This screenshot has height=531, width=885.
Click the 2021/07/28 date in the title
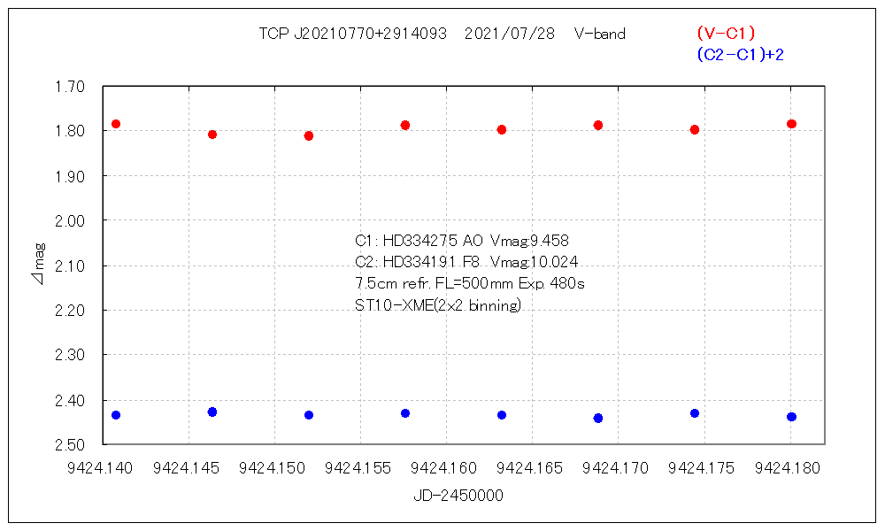[509, 34]
